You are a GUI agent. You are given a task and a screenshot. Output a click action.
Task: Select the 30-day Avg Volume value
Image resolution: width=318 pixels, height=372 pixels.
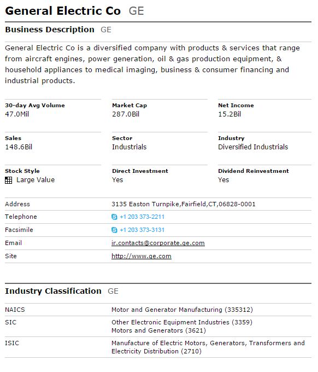pyautogui.click(x=17, y=114)
